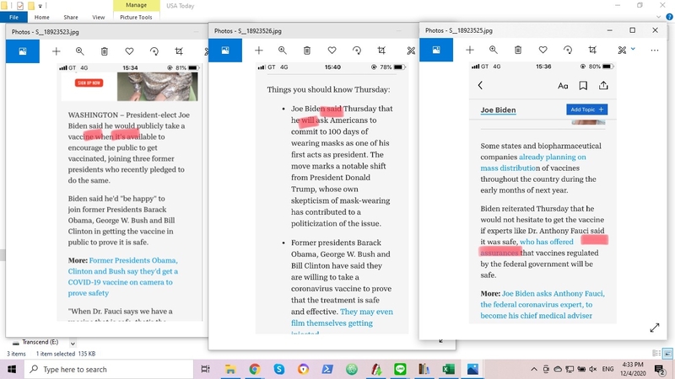Open Google Chrome from taskbar
This screenshot has height=379, width=675.
255,369
